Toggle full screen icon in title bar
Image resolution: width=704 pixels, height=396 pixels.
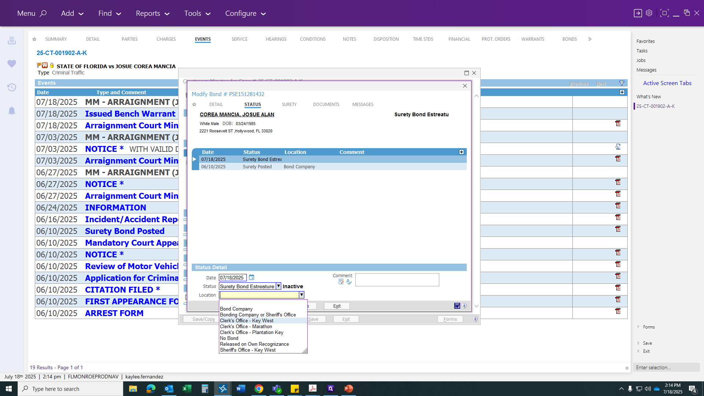pos(664,13)
